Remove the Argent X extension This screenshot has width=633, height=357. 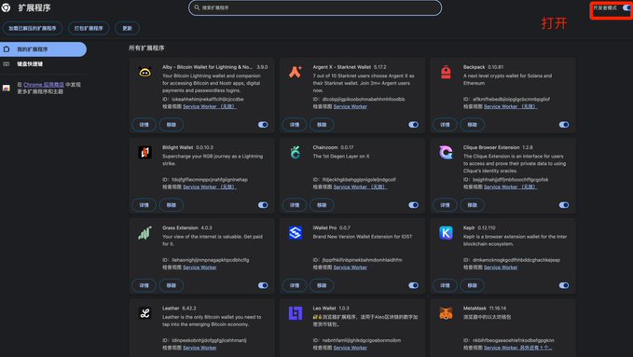click(322, 124)
